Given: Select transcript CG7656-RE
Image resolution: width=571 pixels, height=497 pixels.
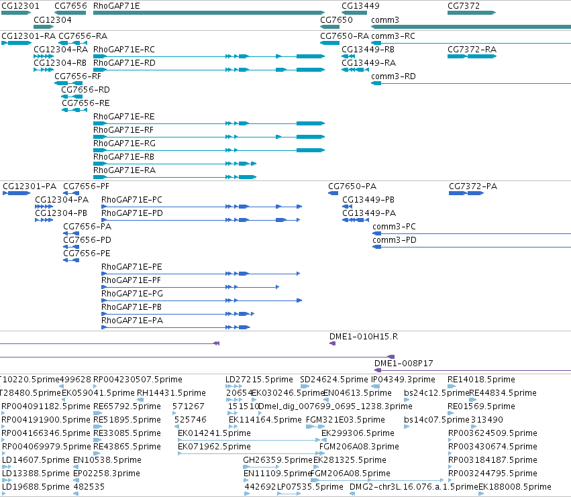Looking at the screenshot, I should pos(74,110).
